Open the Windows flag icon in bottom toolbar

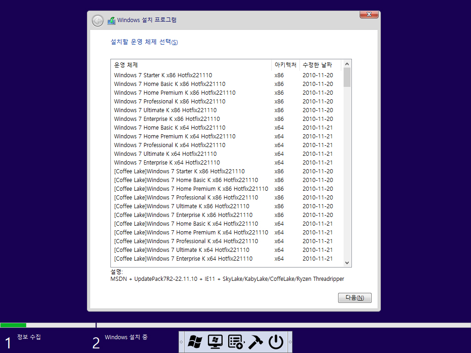195,342
